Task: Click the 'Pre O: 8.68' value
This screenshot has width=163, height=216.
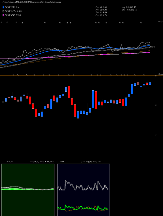Action: (101, 7)
